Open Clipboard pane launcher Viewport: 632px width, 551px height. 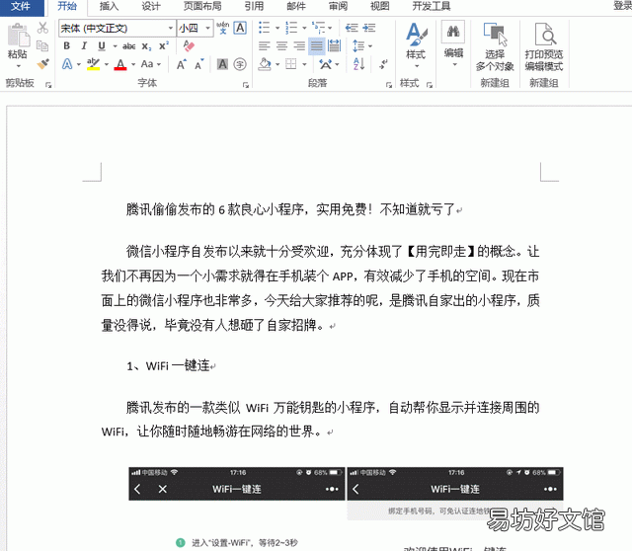point(48,85)
